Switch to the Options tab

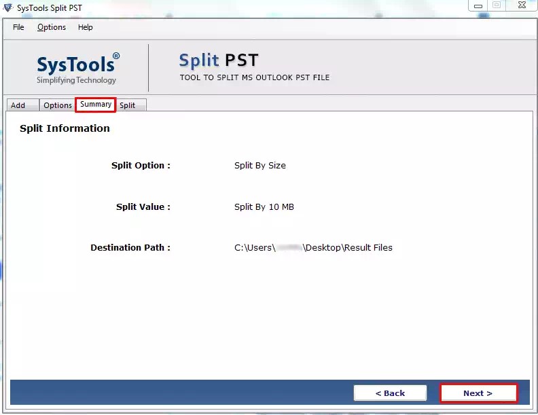[57, 105]
